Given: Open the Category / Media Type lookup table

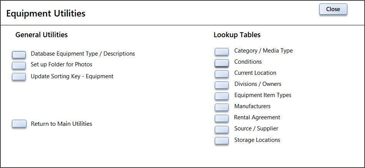Looking at the screenshot, I should (222, 51).
